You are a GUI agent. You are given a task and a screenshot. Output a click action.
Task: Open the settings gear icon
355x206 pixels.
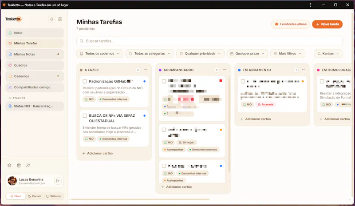pyautogui.click(x=9, y=166)
